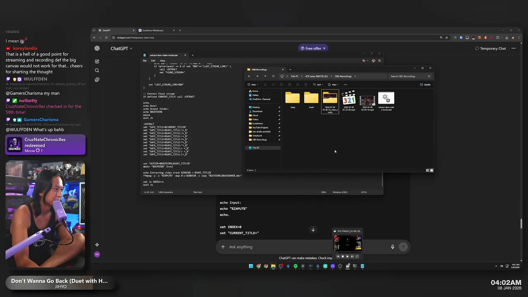
Task: Jump to latest with the down-arrow button
Action: (313, 229)
